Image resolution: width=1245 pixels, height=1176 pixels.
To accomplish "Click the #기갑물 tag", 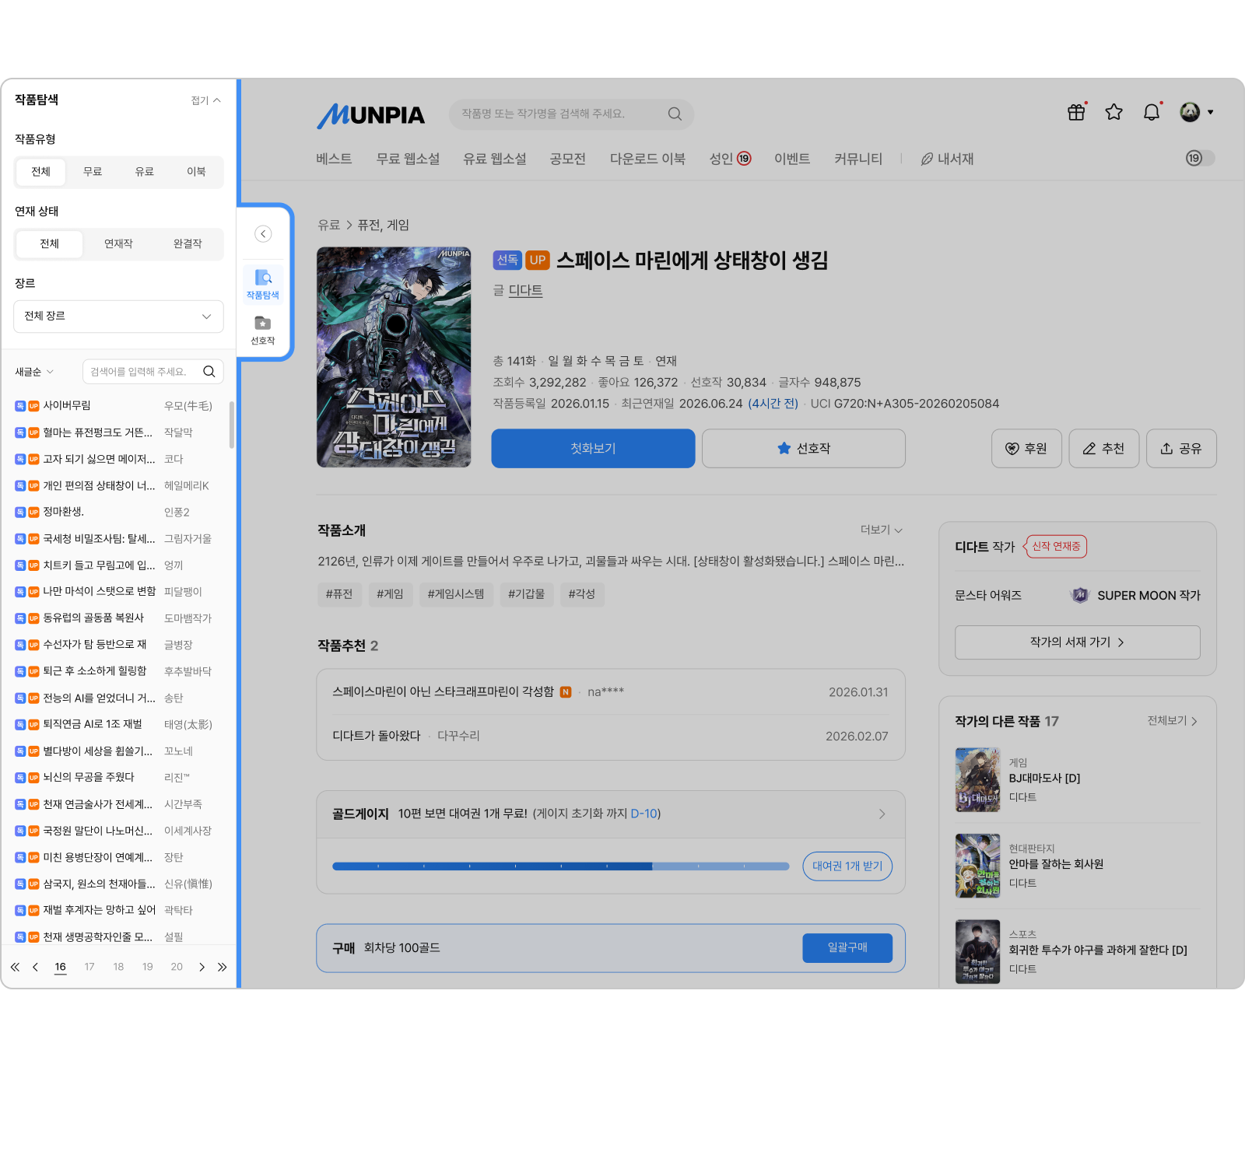I will point(527,594).
